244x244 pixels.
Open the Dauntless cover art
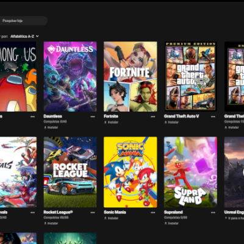click(70, 76)
